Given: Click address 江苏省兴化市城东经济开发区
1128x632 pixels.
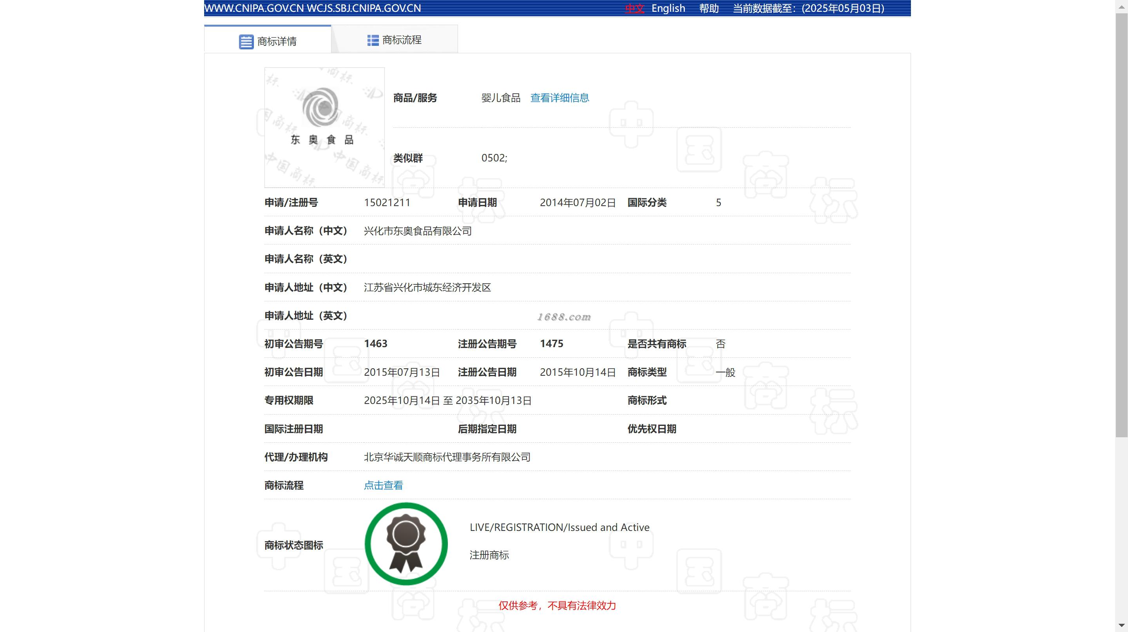Looking at the screenshot, I should click(427, 287).
